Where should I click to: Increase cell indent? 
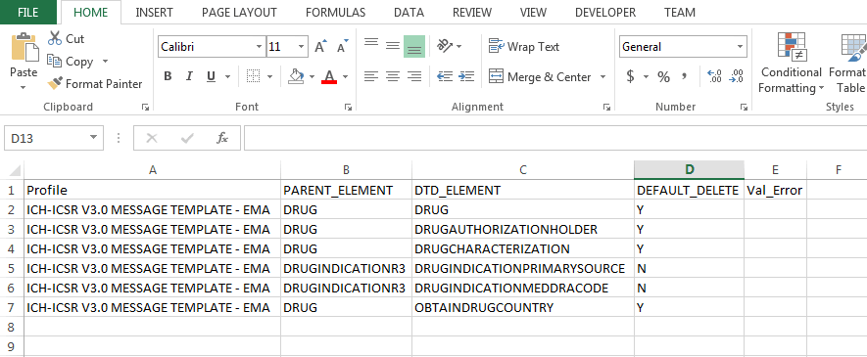[466, 76]
